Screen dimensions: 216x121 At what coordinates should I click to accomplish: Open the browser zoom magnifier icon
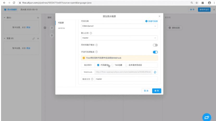click(192, 3)
